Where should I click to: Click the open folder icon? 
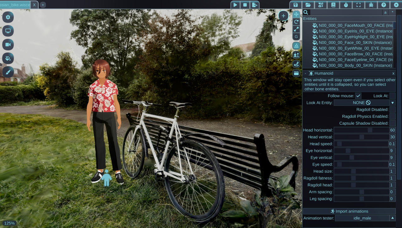pyautogui.click(x=308, y=5)
